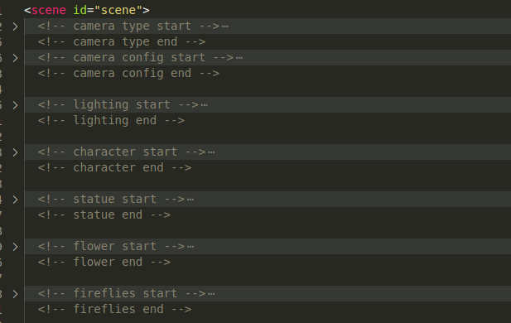Click the ellipsis after character start comment
This screenshot has height=323, width=511.
(211, 152)
